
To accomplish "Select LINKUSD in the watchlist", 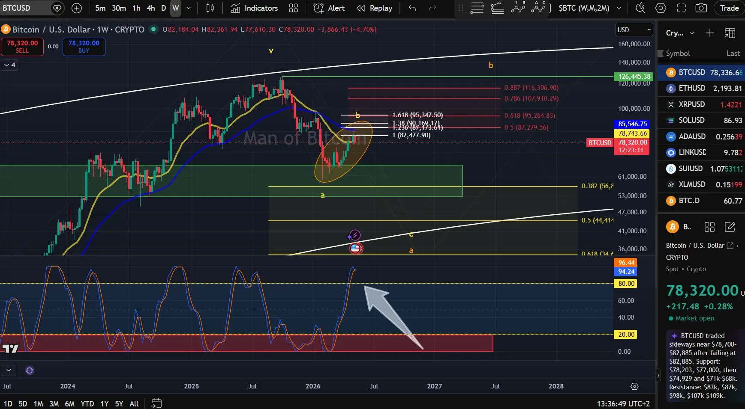I will click(x=701, y=152).
